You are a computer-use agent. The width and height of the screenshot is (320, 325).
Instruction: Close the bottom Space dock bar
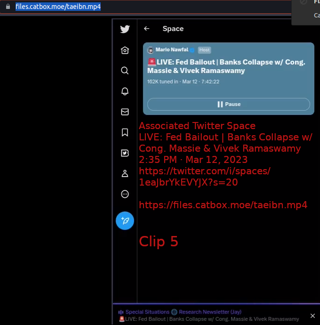tap(313, 316)
